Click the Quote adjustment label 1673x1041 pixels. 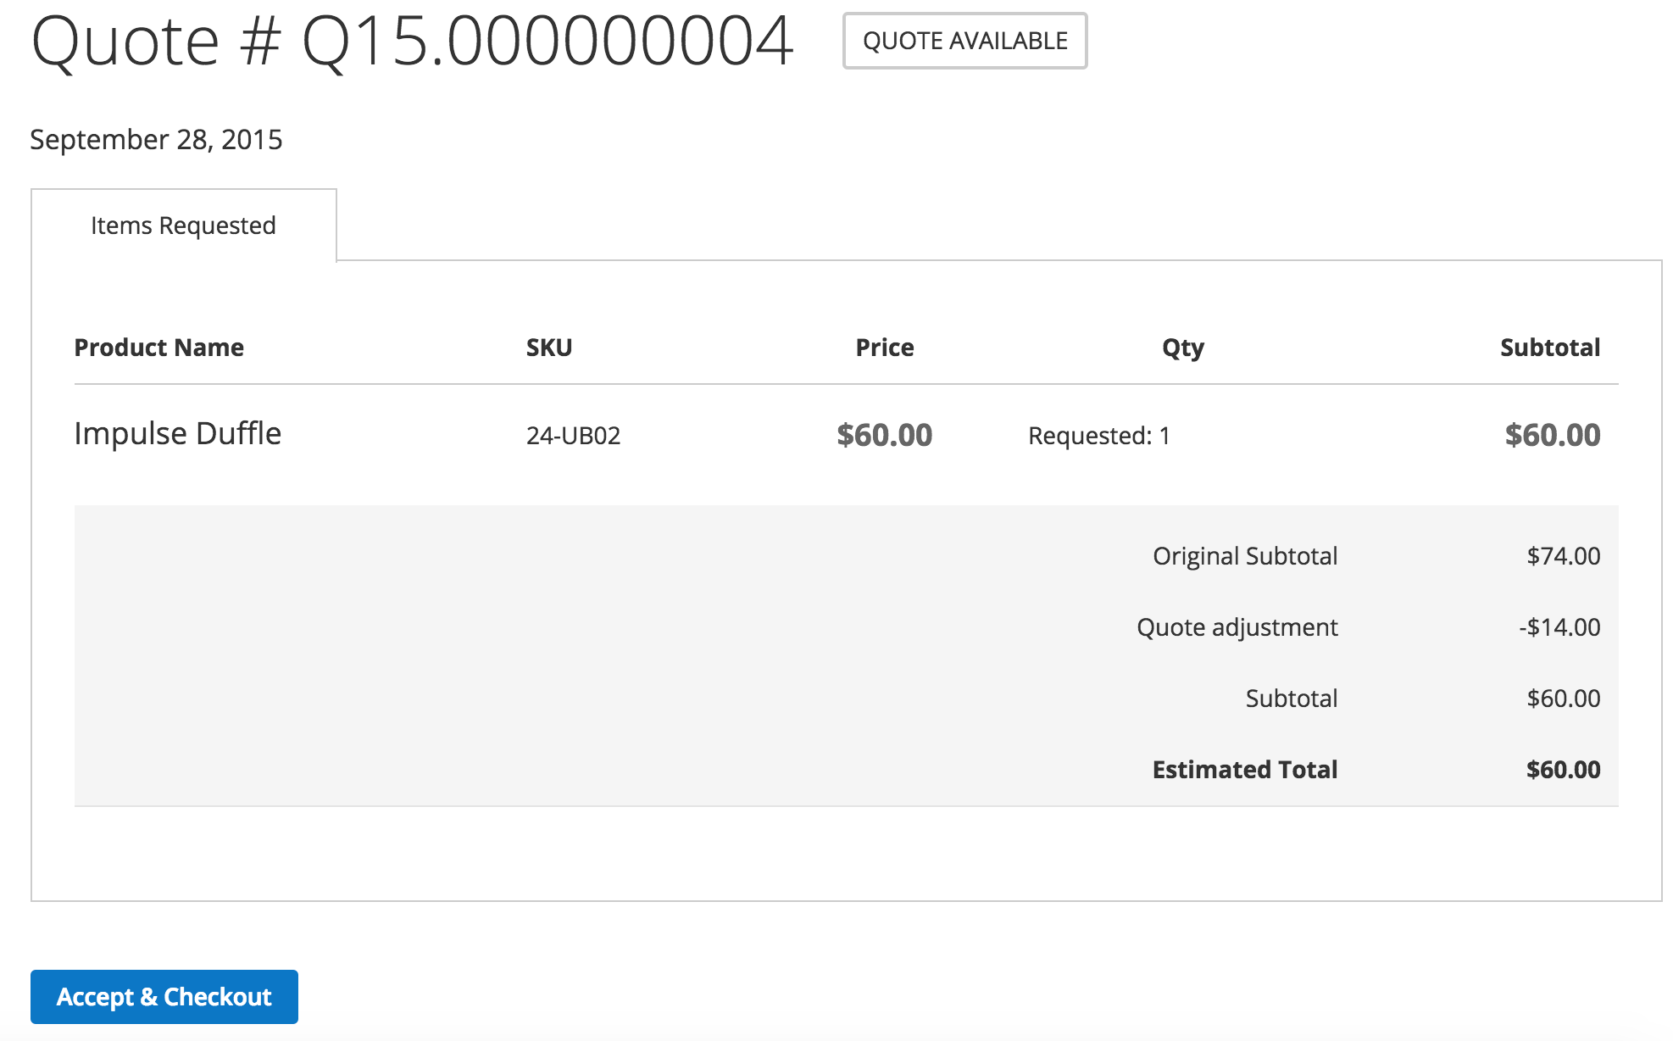pyautogui.click(x=1237, y=627)
